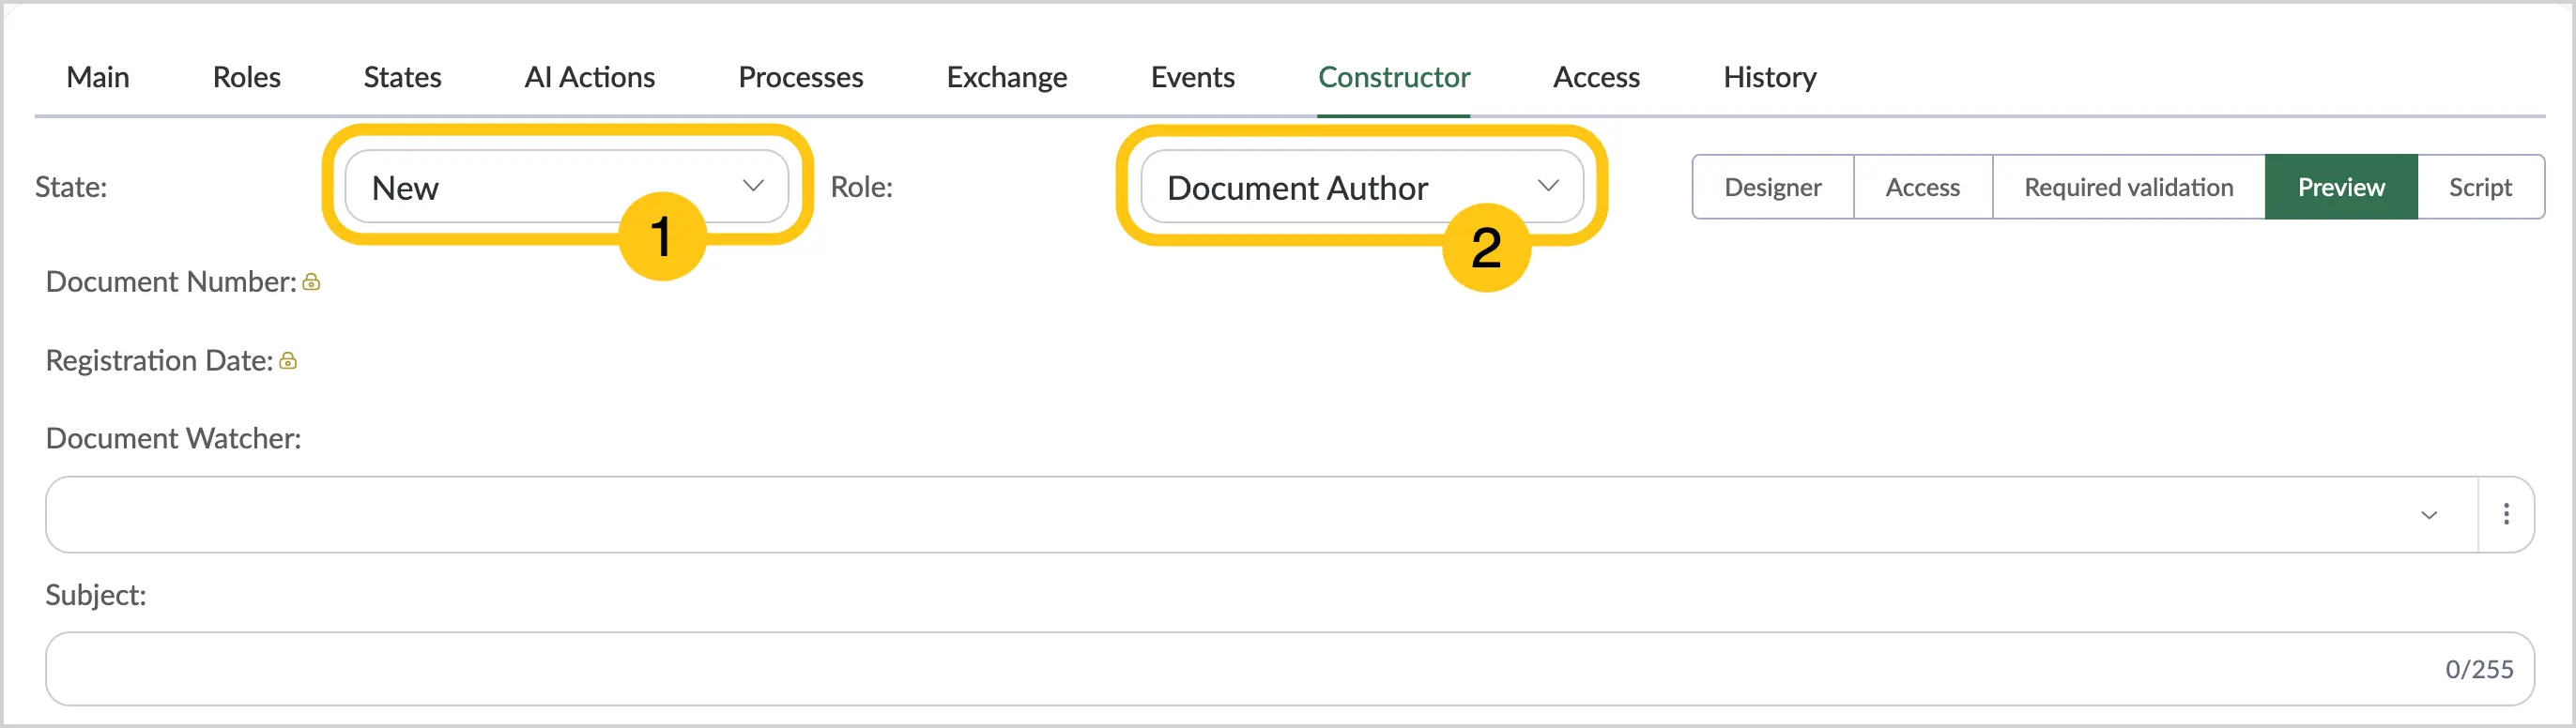Screen dimensions: 2576x728
Task: Go to the States tab
Action: coord(402,77)
